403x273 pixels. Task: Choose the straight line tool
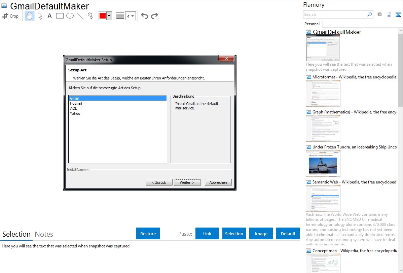80,16
